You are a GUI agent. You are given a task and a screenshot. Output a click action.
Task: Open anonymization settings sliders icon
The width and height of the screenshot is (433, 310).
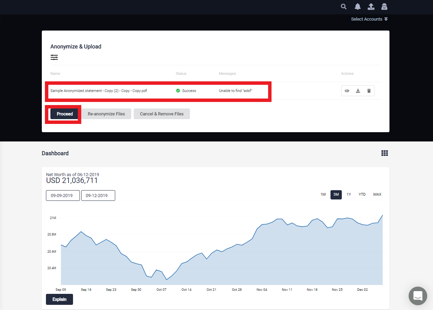click(x=54, y=57)
